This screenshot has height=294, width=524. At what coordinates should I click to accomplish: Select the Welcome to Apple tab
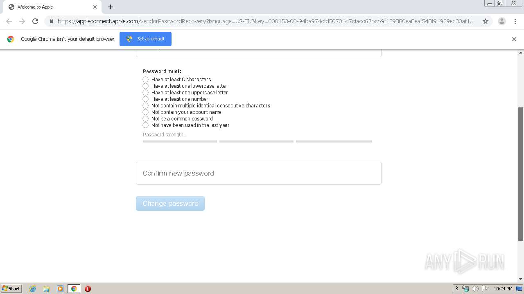pos(52,7)
